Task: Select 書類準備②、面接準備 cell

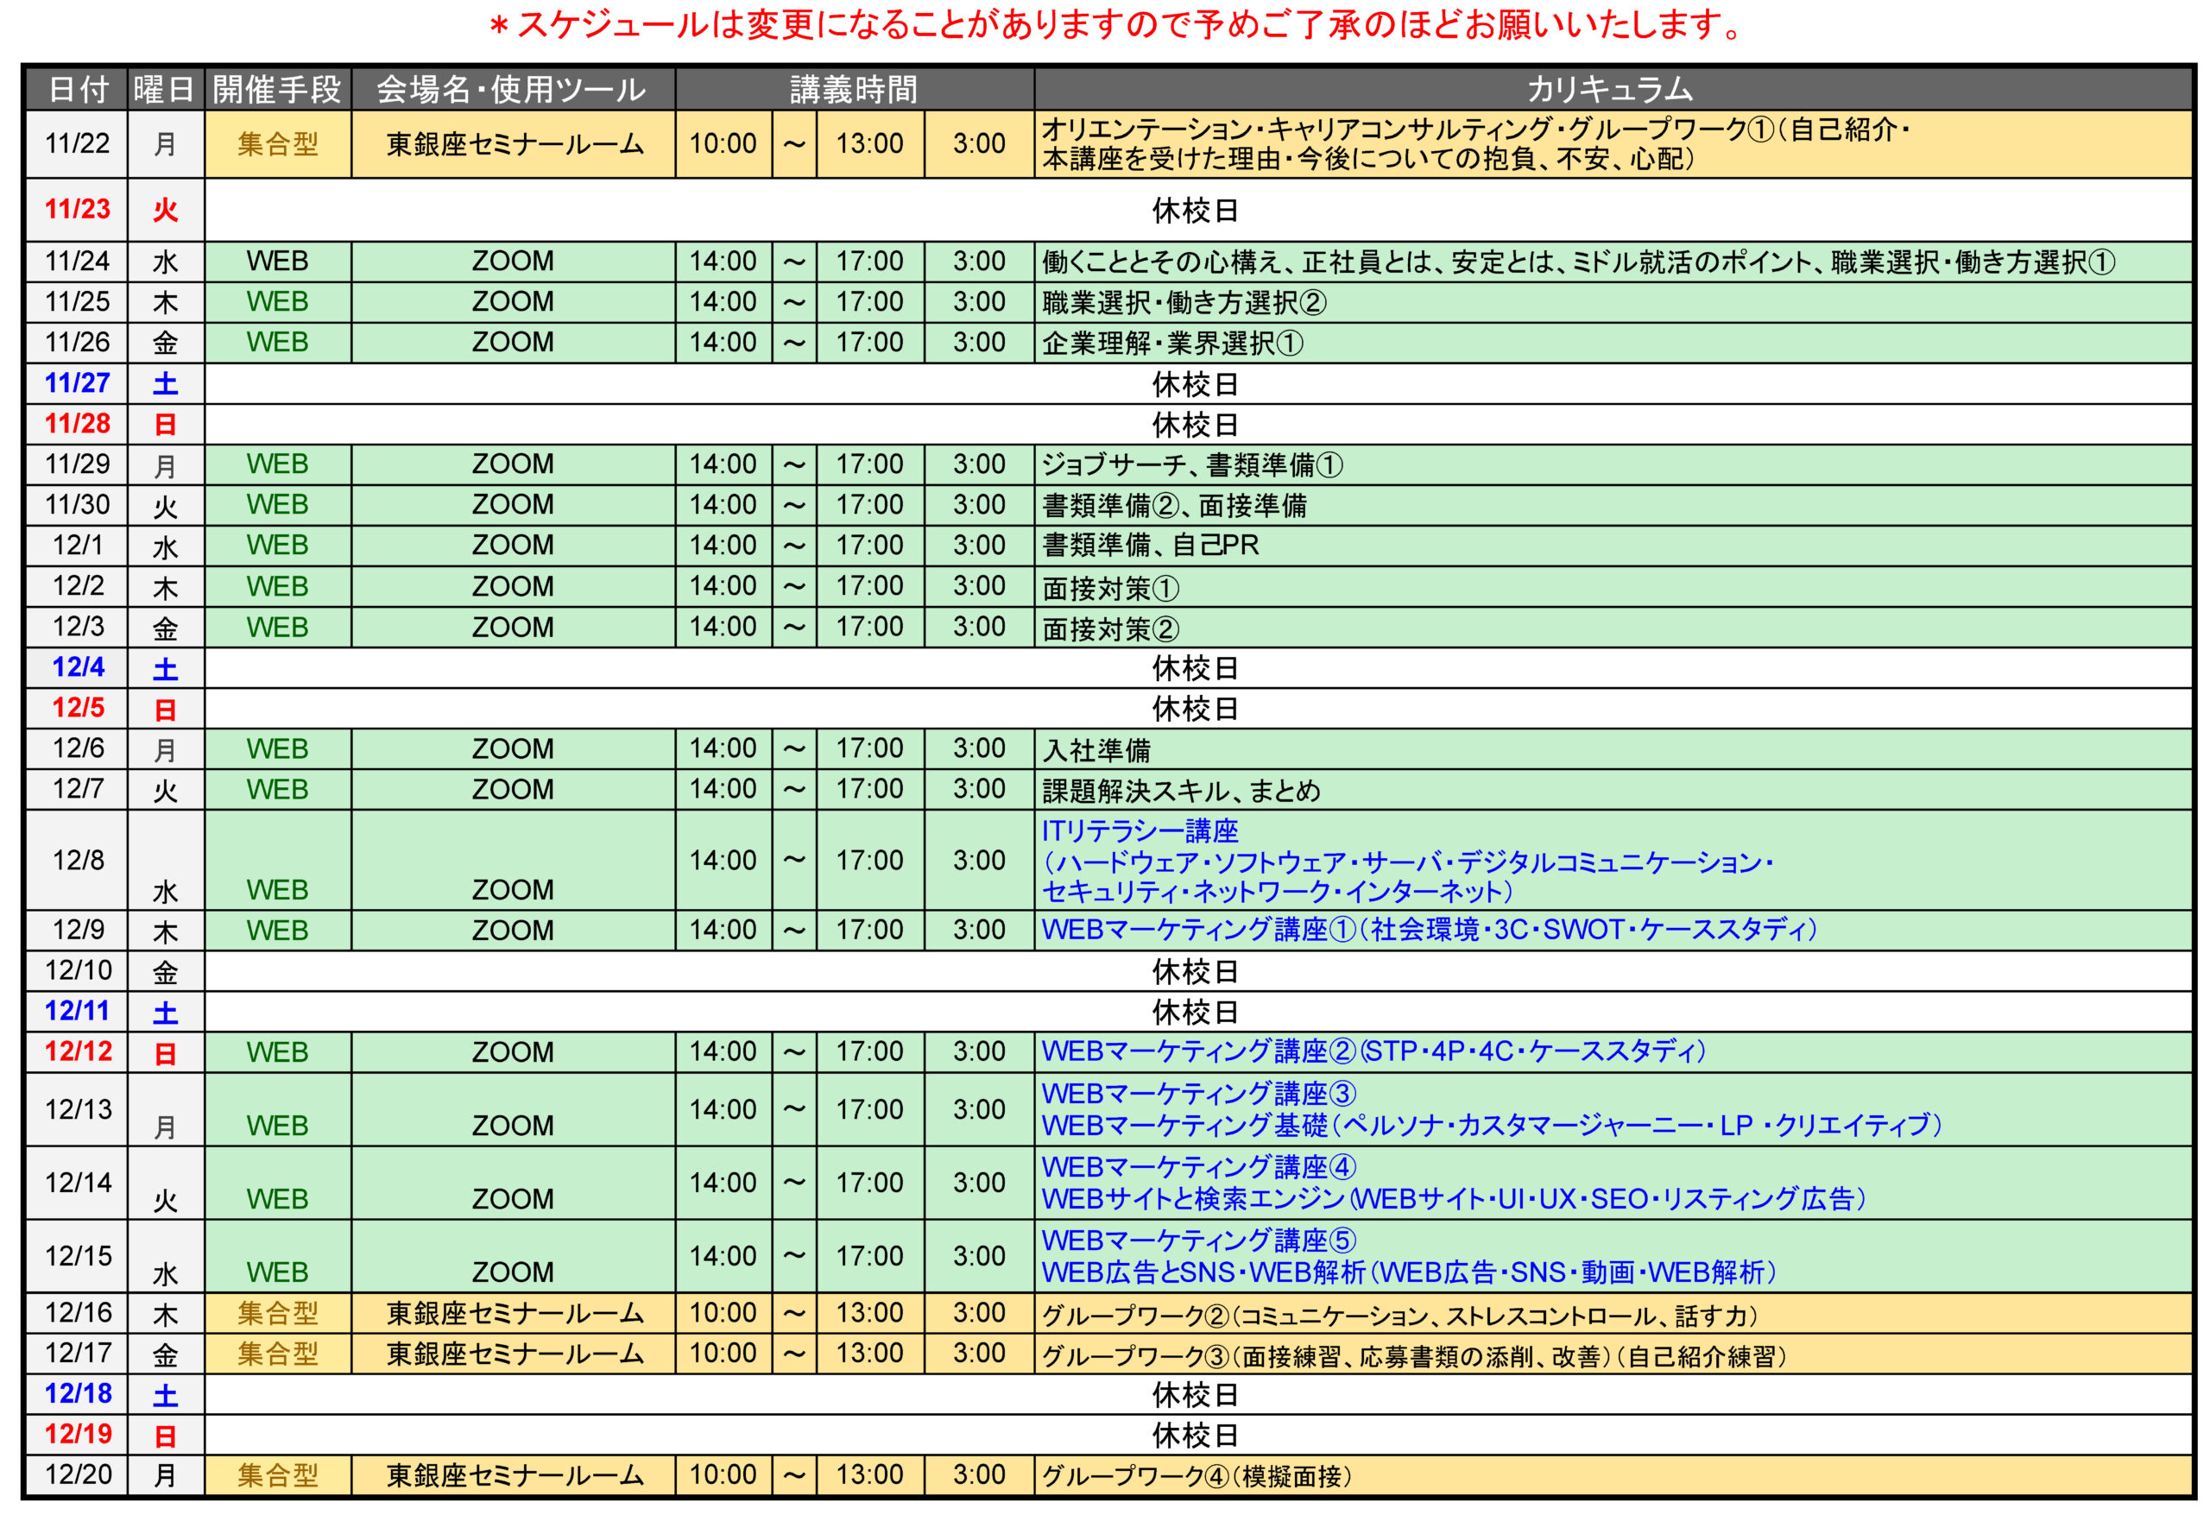Action: [1613, 505]
